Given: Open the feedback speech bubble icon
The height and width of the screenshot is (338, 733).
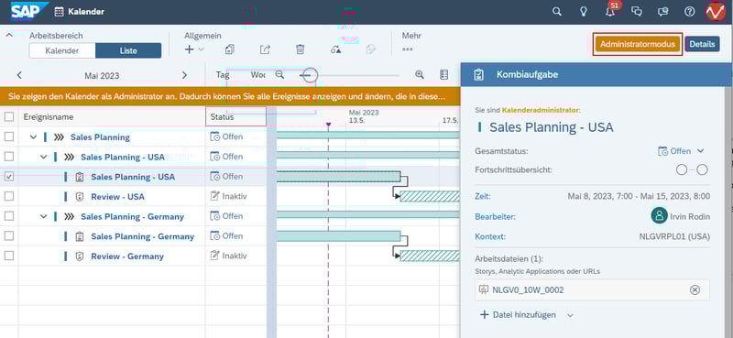Looking at the screenshot, I should click(662, 12).
